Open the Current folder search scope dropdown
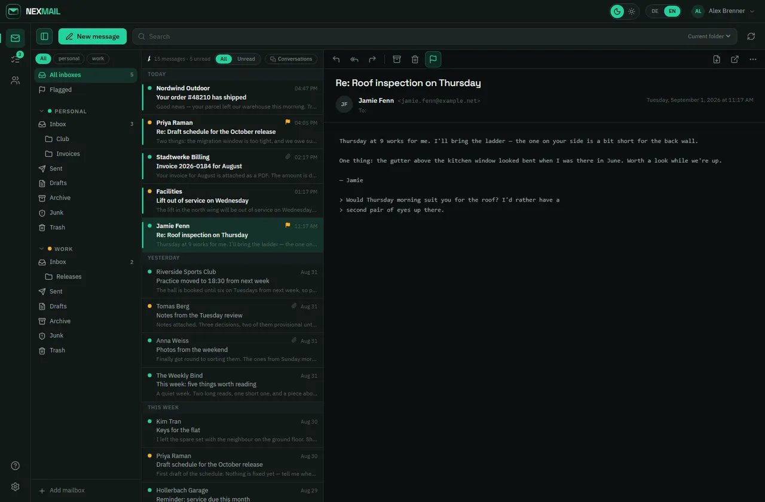765x502 pixels. tap(709, 36)
